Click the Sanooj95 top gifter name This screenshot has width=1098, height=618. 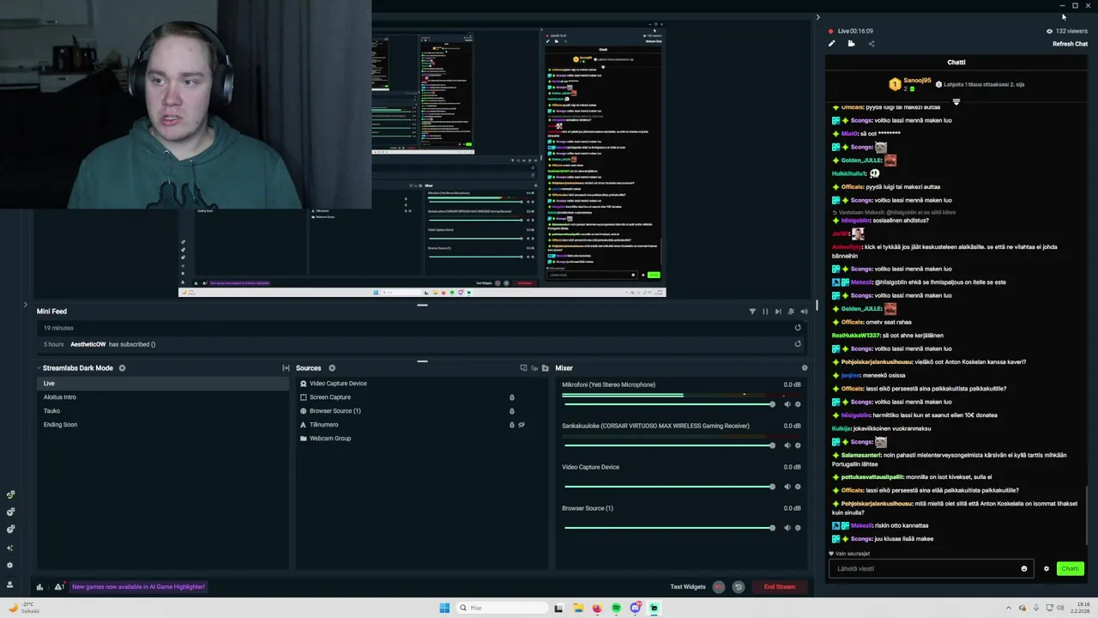917,81
